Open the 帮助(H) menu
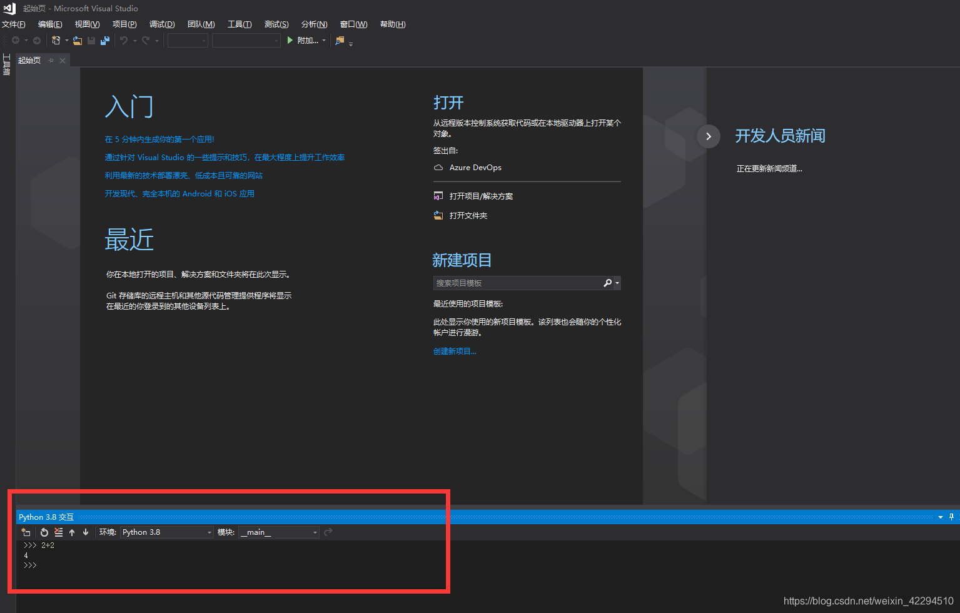Screen dimensions: 960x613 (393, 24)
